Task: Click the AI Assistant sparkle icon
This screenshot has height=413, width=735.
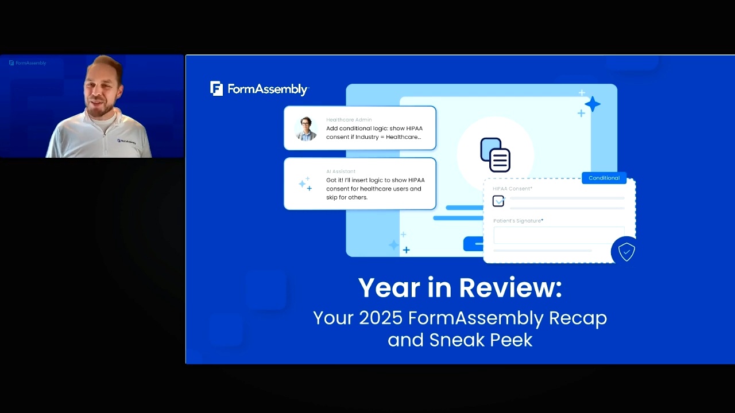Action: coord(305,184)
